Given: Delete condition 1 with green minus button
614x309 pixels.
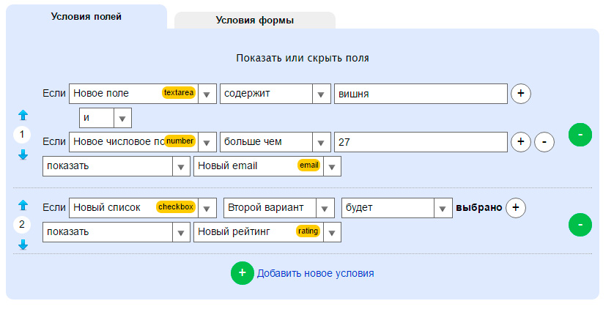Looking at the screenshot, I should (580, 135).
